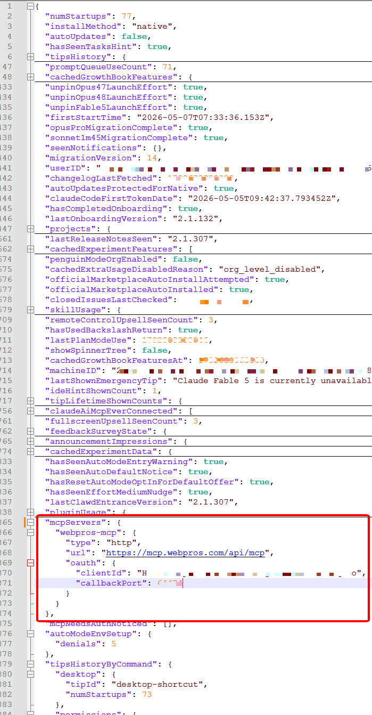Collapse the autoModeEnvSetup fold marker

[x=30, y=633]
